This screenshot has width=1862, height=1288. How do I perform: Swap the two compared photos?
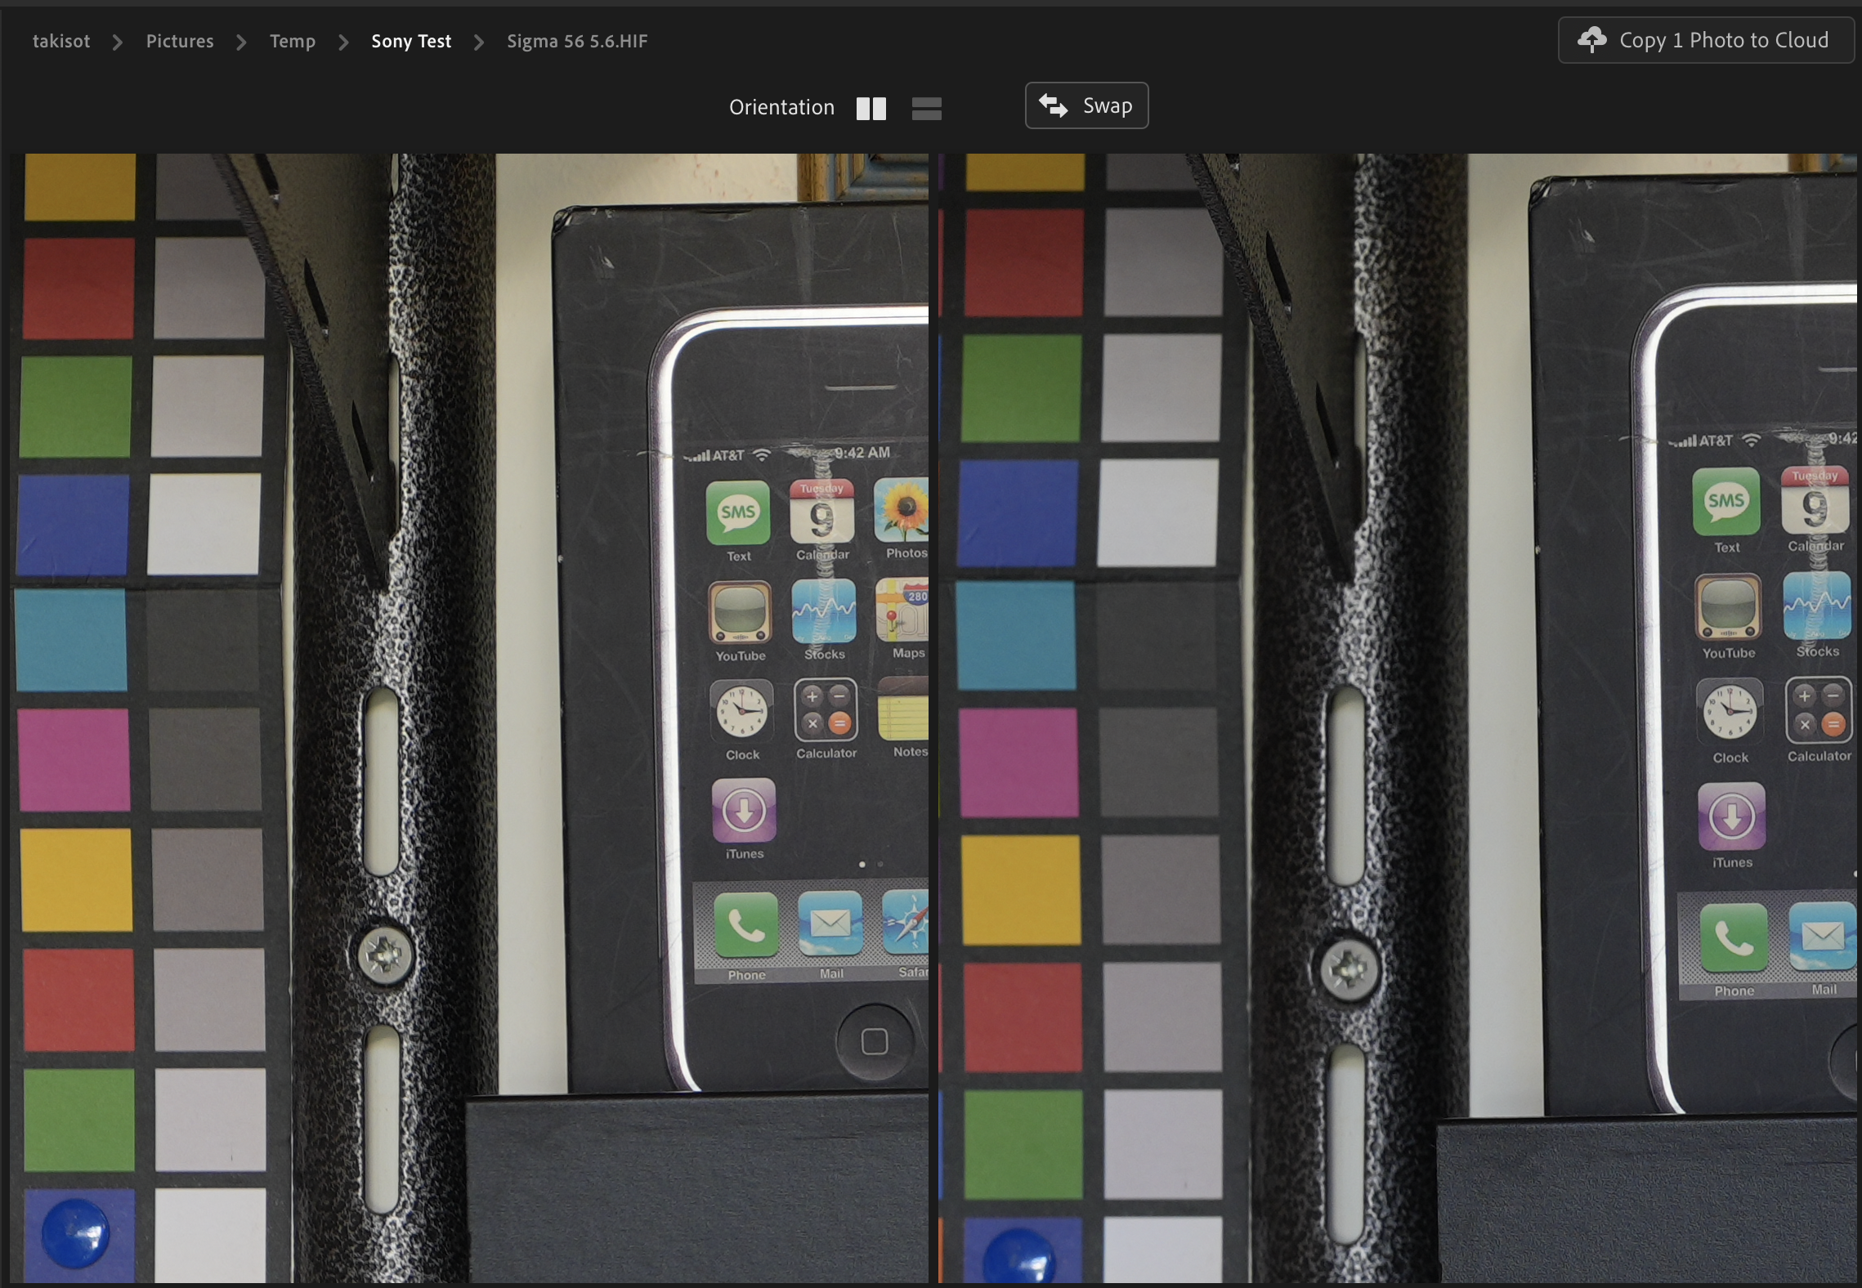pyautogui.click(x=1086, y=105)
